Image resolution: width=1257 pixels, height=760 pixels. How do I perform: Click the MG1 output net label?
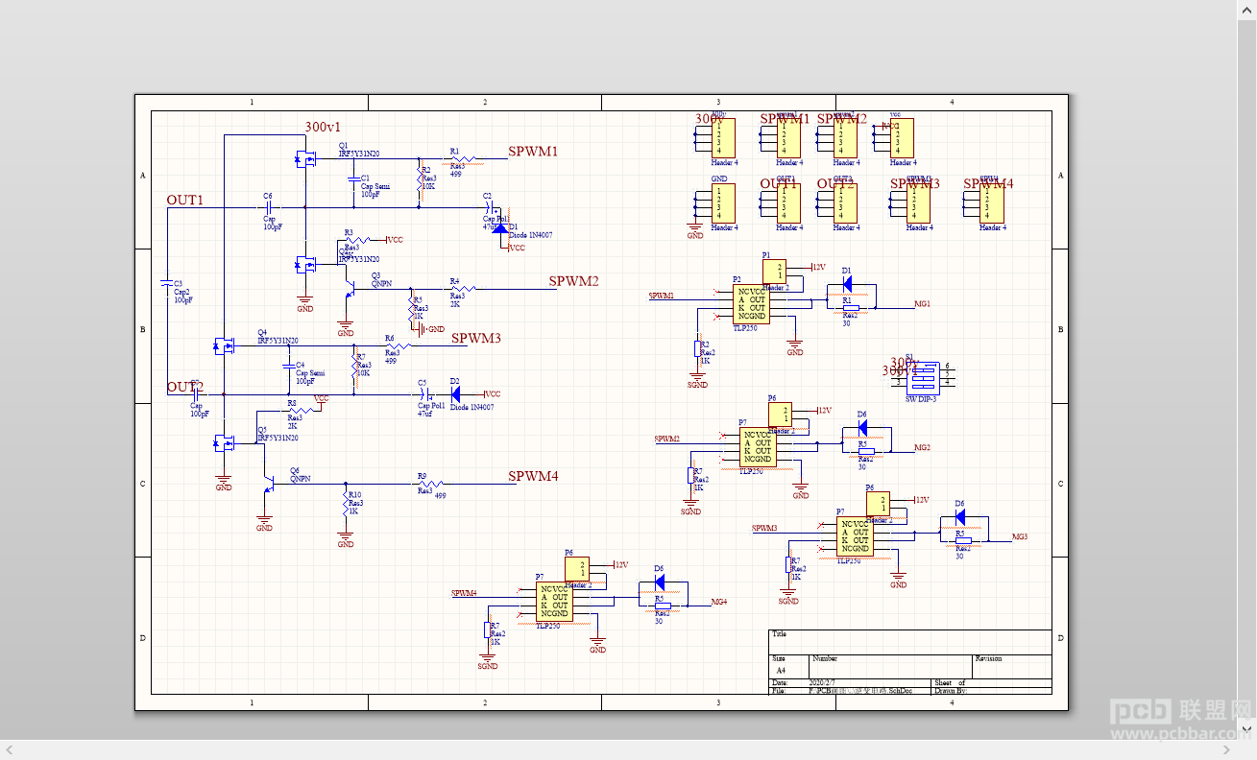[922, 303]
